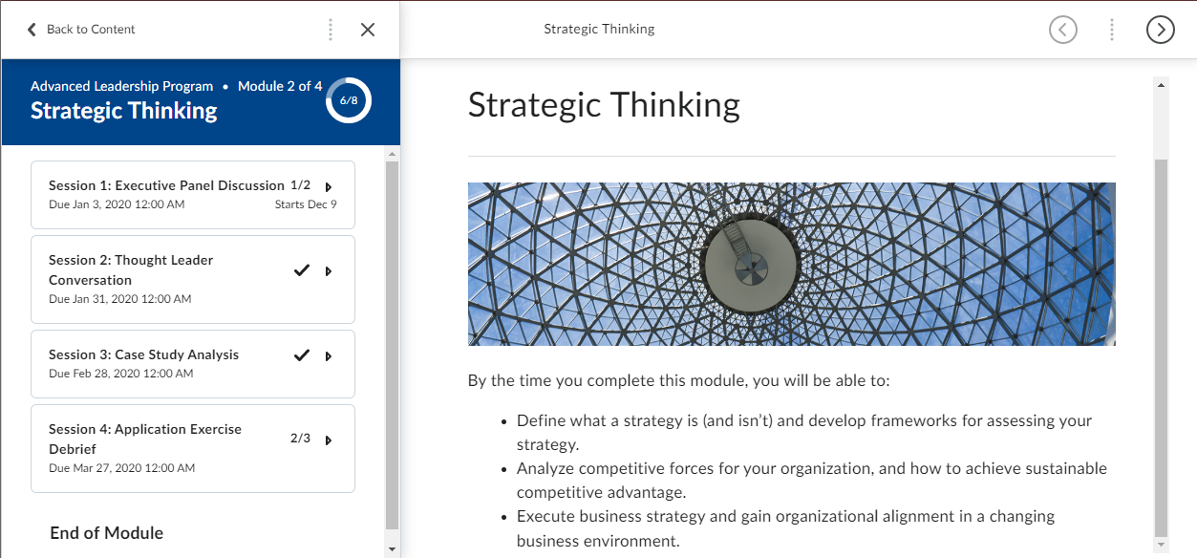Click the 6/8 progress circle indicator
Screen dimensions: 1197x558
tap(349, 100)
